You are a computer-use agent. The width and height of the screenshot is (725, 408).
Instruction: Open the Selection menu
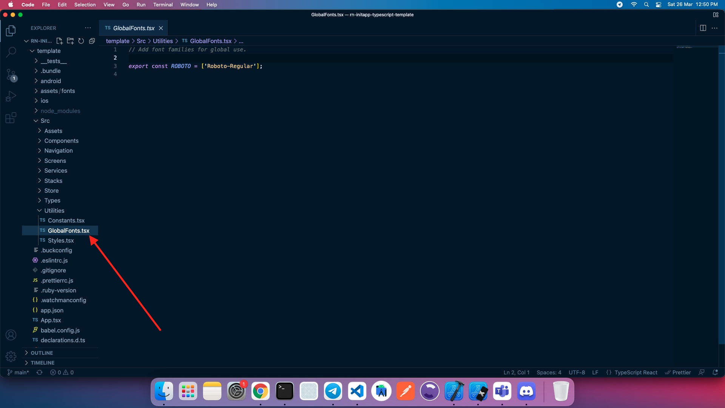tap(85, 5)
